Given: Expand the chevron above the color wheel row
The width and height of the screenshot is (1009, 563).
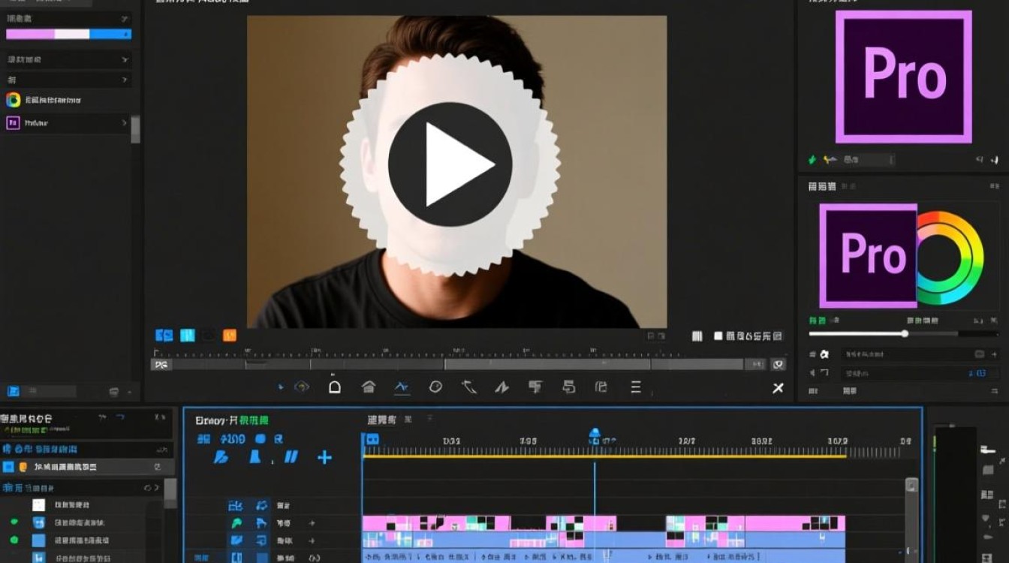Looking at the screenshot, I should point(124,80).
